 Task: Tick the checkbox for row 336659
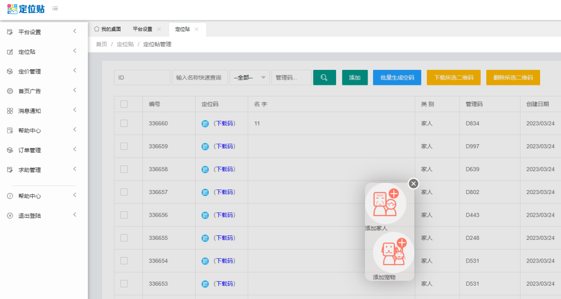tap(124, 146)
